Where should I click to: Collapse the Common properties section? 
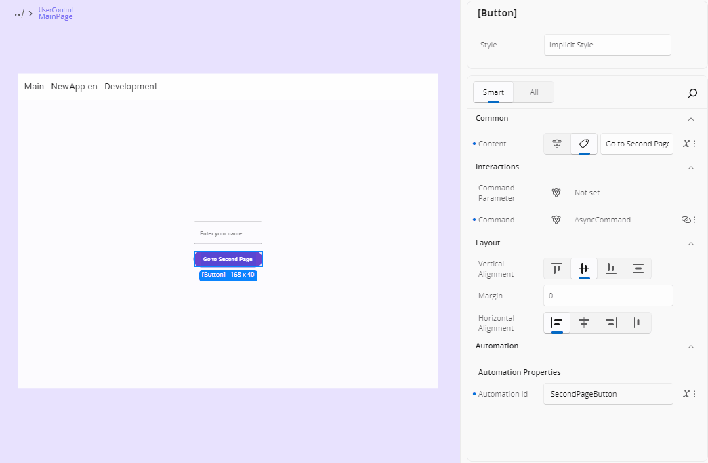pyautogui.click(x=690, y=118)
